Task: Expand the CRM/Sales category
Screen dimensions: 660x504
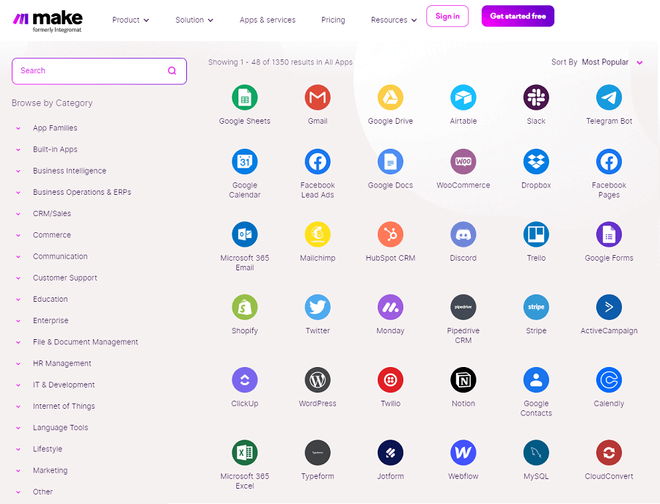Action: click(50, 213)
